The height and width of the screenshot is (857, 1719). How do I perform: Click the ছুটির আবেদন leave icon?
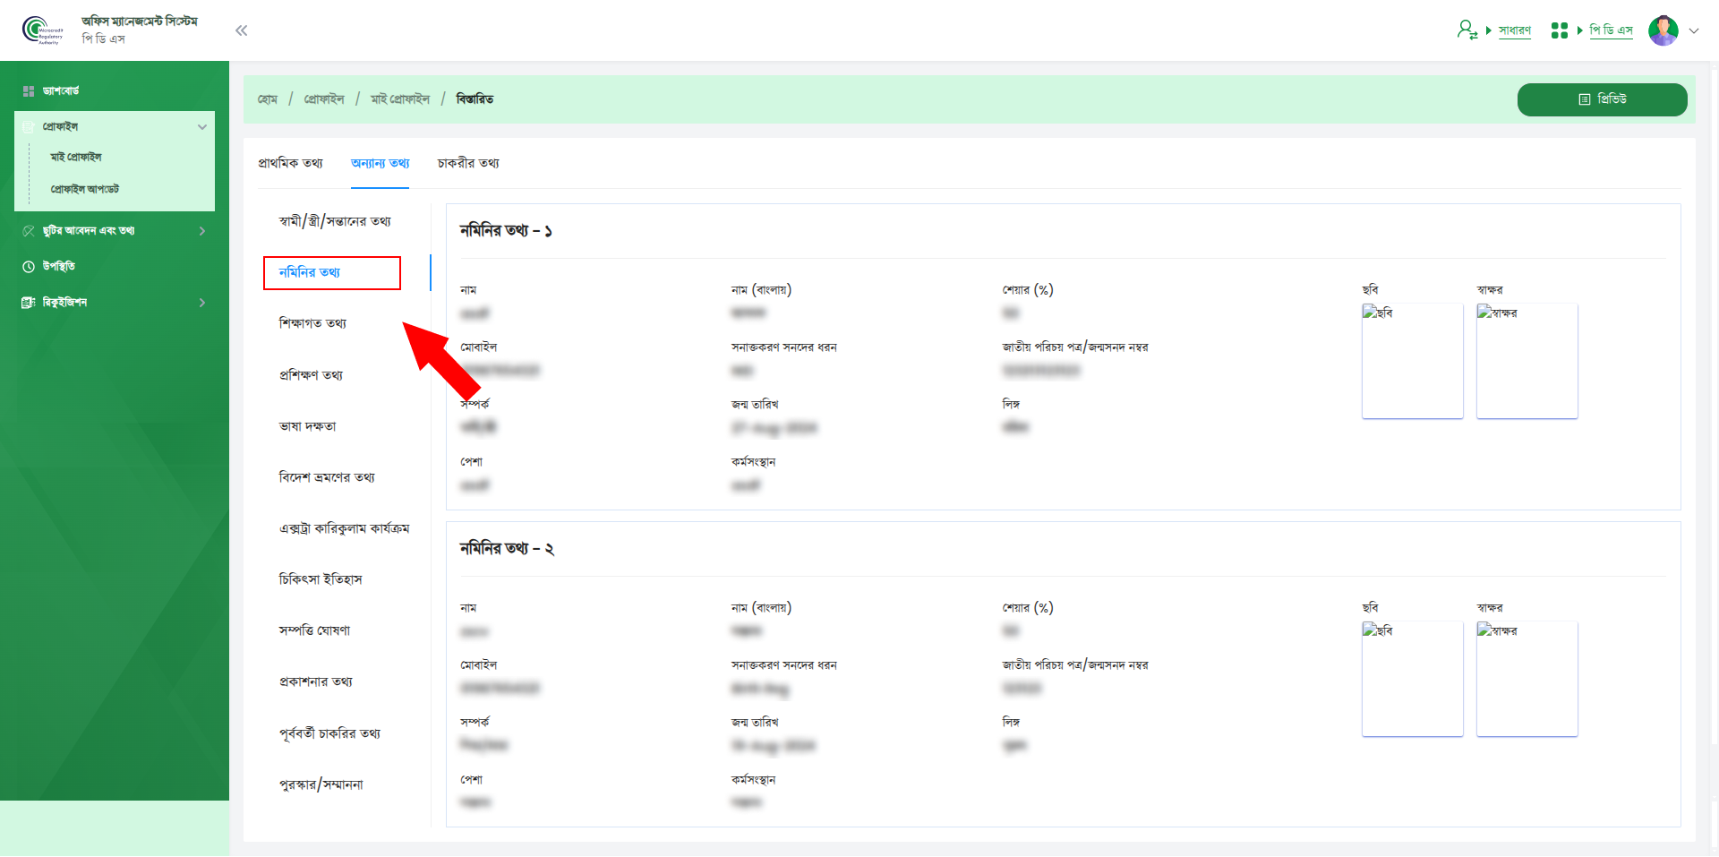click(29, 231)
